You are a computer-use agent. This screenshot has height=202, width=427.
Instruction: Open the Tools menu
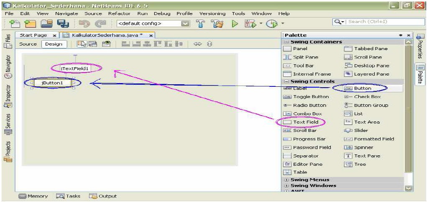point(238,13)
